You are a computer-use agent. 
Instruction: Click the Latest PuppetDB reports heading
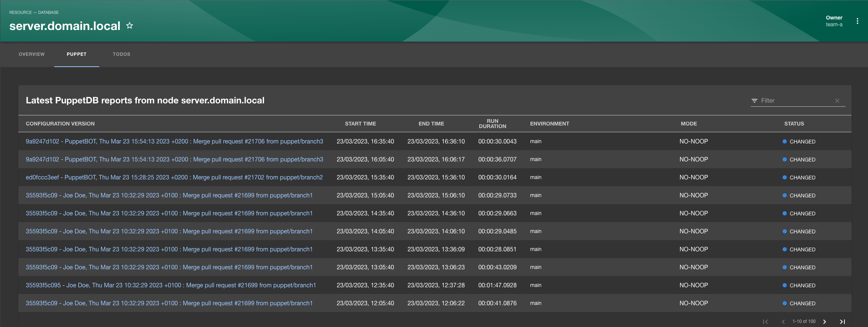pos(145,100)
